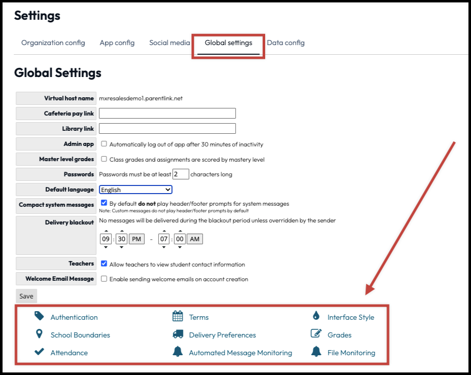Increment the blackout start hour with up arrow
Screen dimensions: 471x375
106,231
